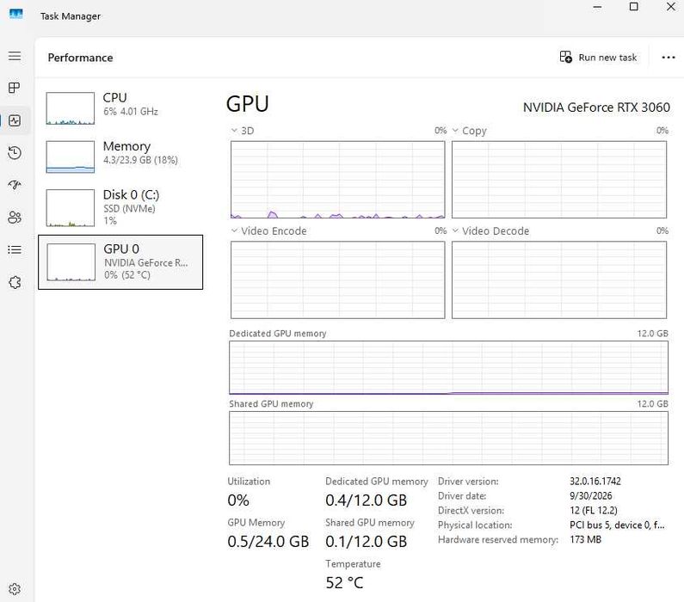Click the 3D engine usage graph
This screenshot has height=602, width=684.
pyautogui.click(x=337, y=180)
